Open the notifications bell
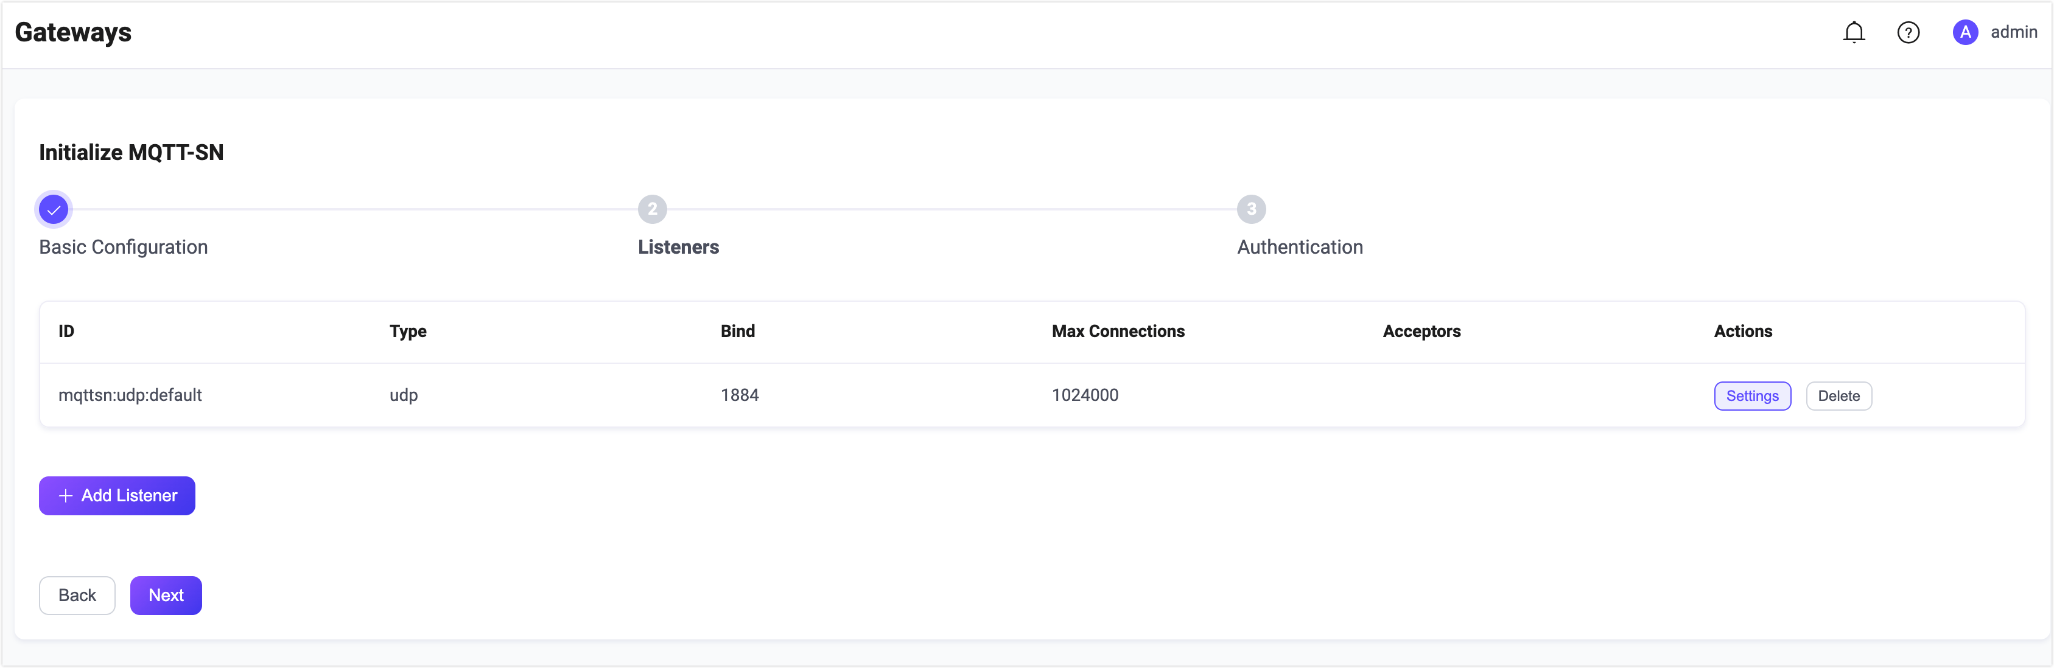 tap(1854, 33)
